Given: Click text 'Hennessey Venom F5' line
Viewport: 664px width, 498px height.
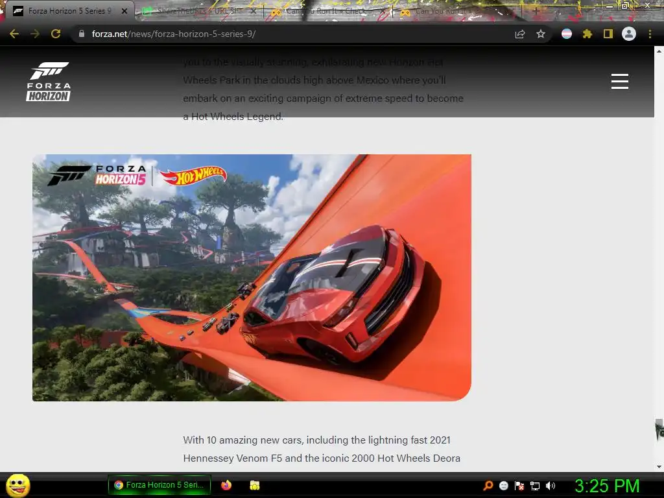Looking at the screenshot, I should [x=322, y=458].
